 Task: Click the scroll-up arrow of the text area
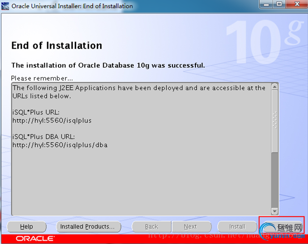275,86
